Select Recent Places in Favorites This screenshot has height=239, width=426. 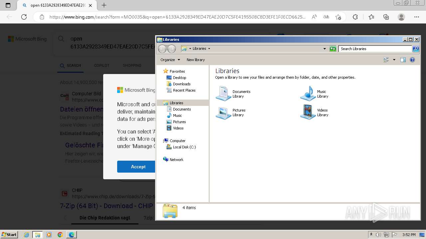(x=184, y=90)
